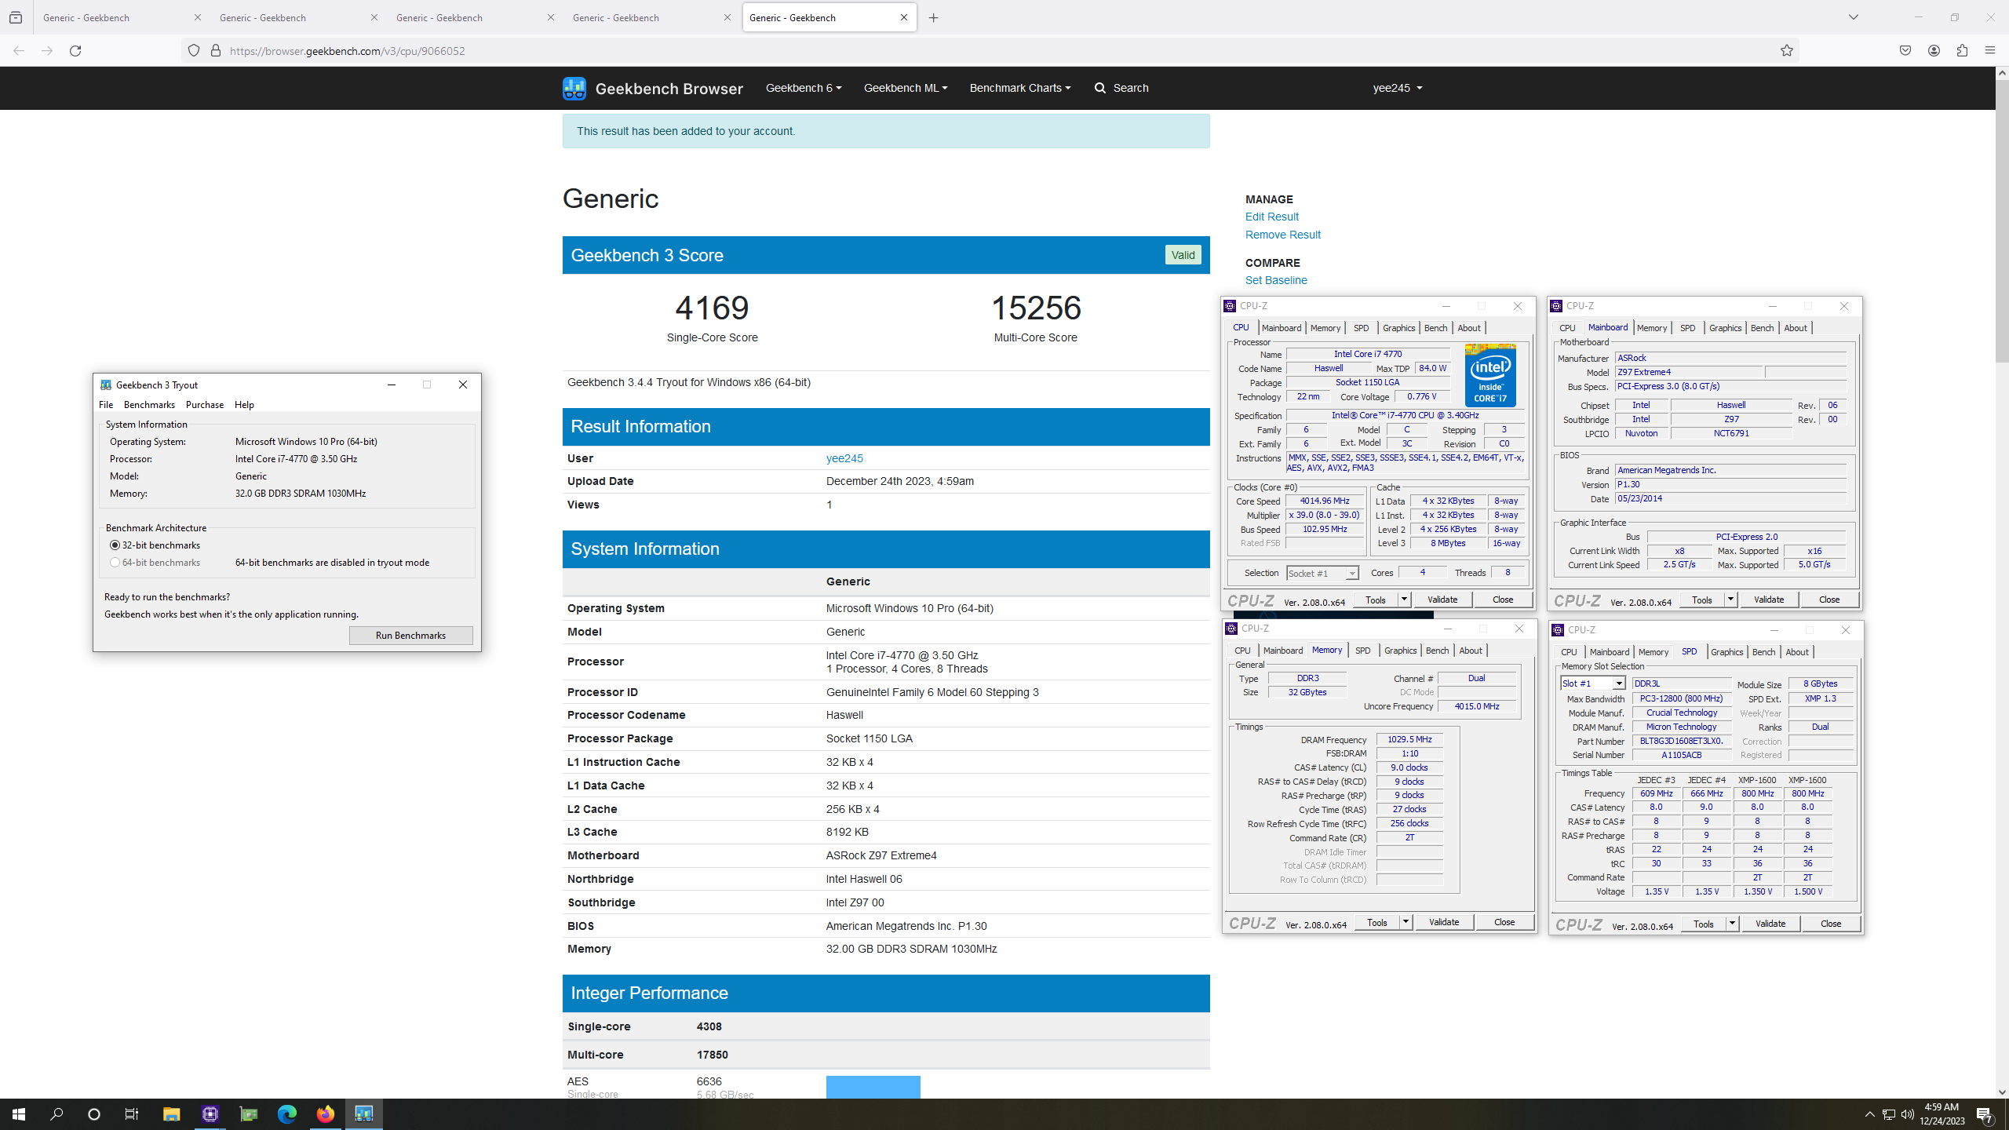Image resolution: width=2009 pixels, height=1130 pixels.
Task: Expand Geekbench 6 navbar dropdown
Action: pyautogui.click(x=804, y=88)
